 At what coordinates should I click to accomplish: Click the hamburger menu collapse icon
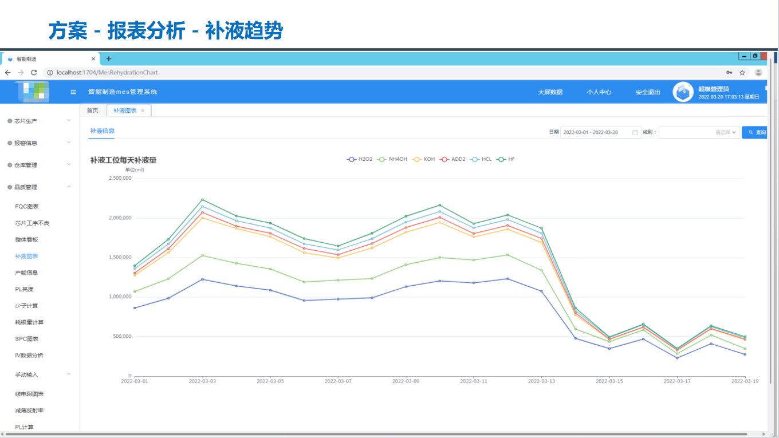tap(73, 92)
